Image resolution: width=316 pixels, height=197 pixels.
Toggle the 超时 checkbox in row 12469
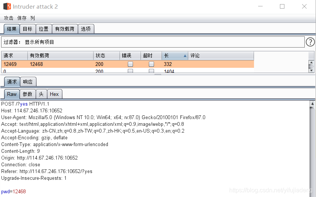pyautogui.click(x=151, y=64)
